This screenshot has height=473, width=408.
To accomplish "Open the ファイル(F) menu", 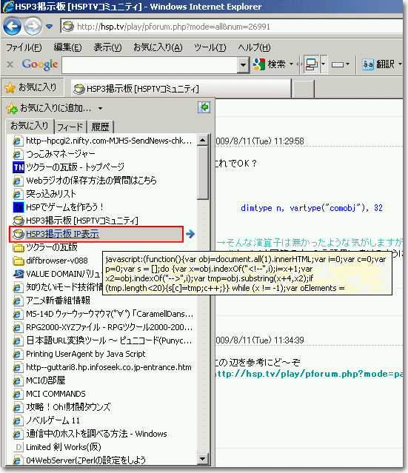I will point(24,47).
